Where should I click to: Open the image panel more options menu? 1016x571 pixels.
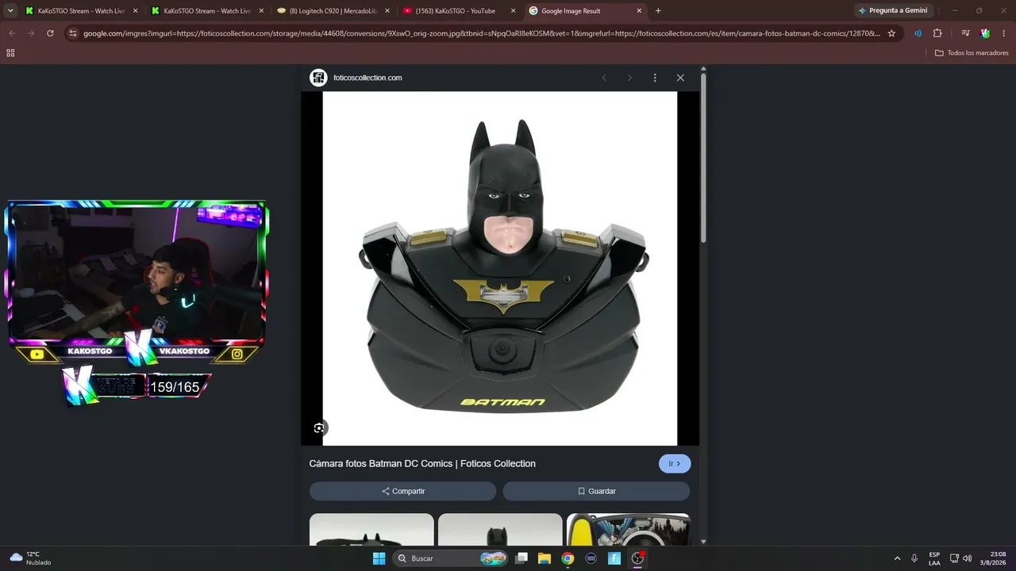(x=655, y=78)
